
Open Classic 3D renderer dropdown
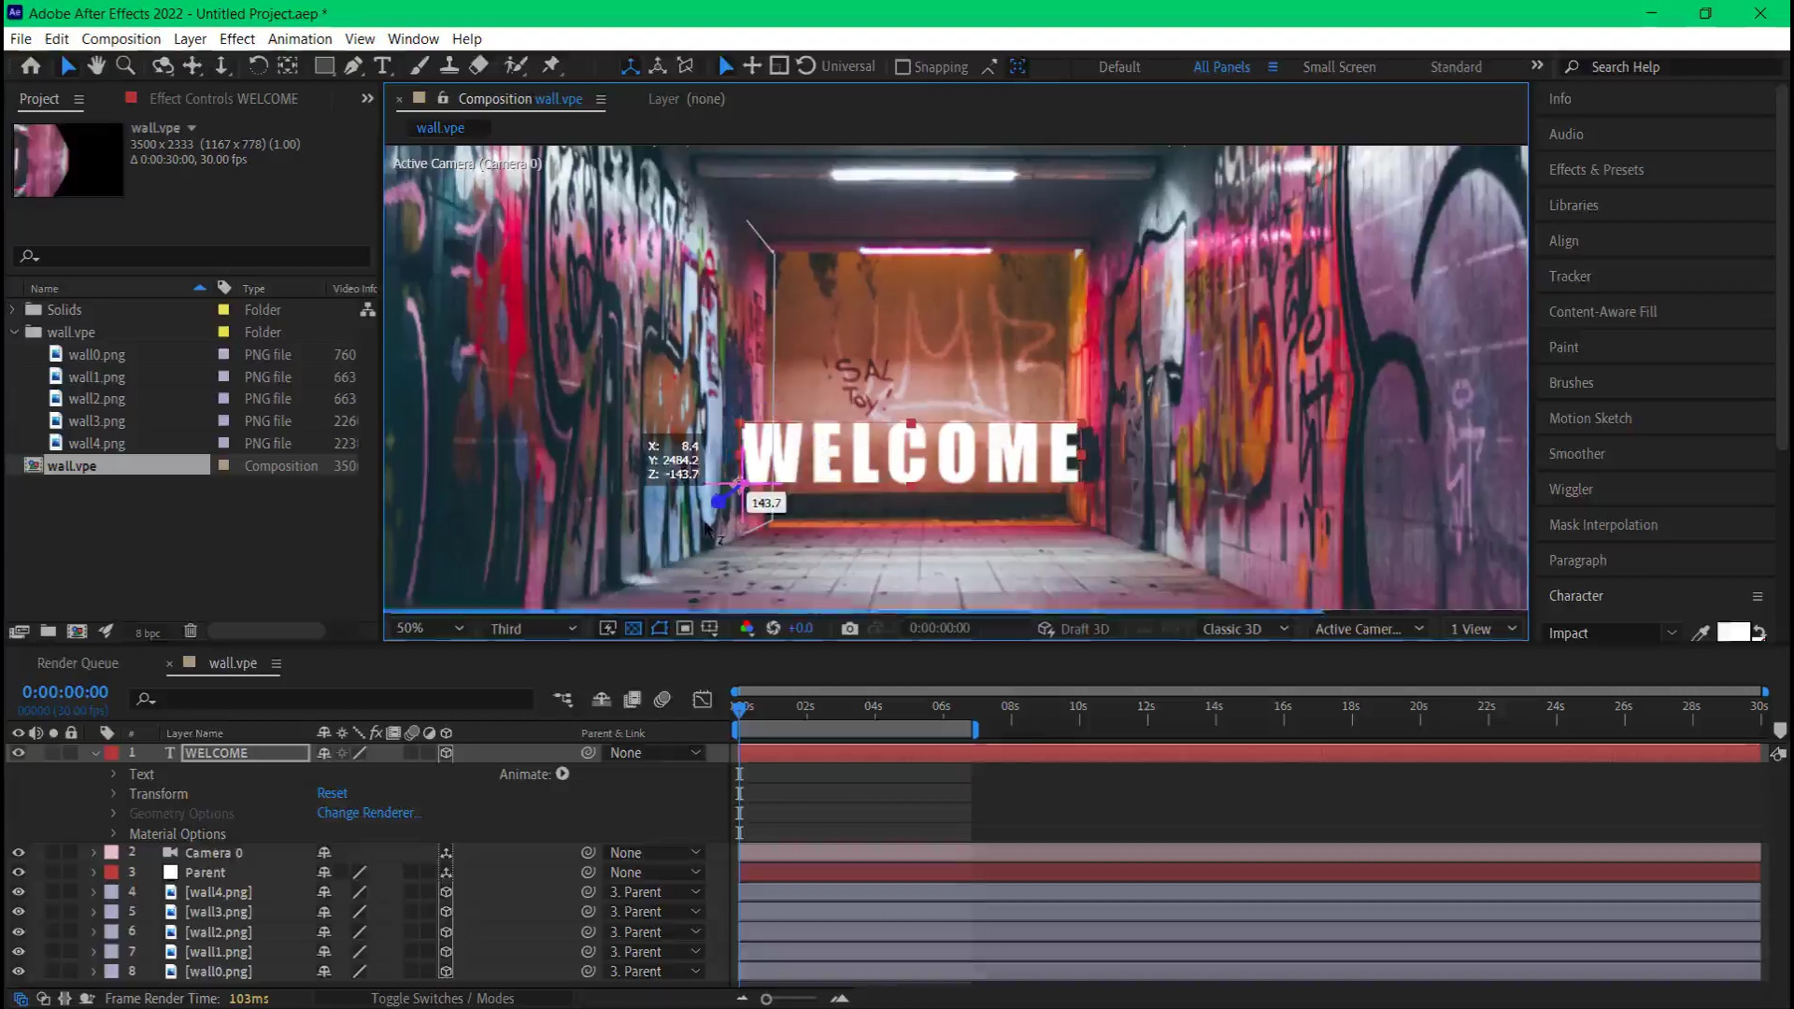pos(1245,629)
